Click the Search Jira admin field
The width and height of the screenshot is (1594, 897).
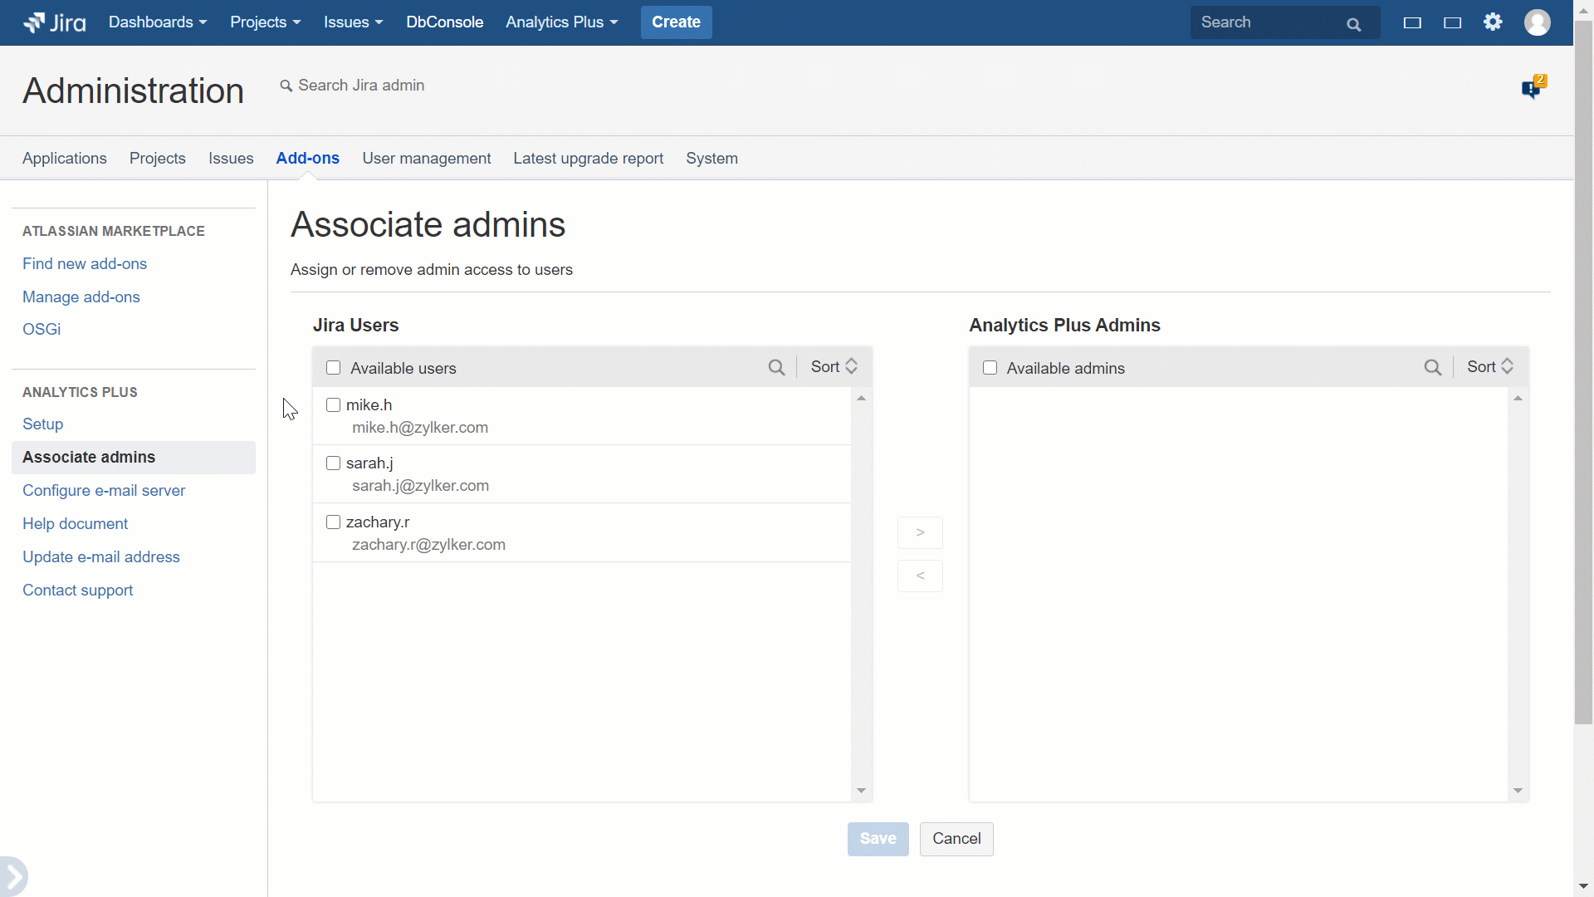pos(361,86)
